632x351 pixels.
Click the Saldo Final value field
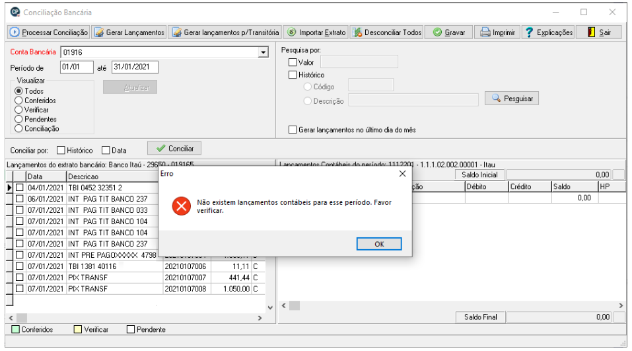(559, 317)
